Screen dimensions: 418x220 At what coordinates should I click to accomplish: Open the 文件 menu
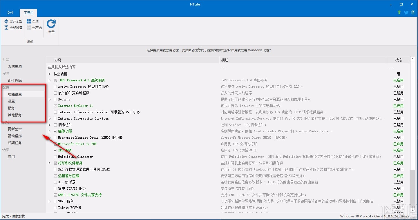(10, 13)
